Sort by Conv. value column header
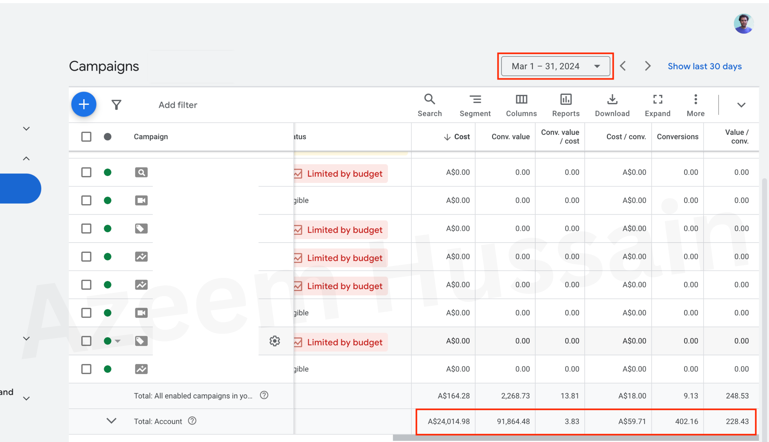769x442 pixels. [x=510, y=137]
